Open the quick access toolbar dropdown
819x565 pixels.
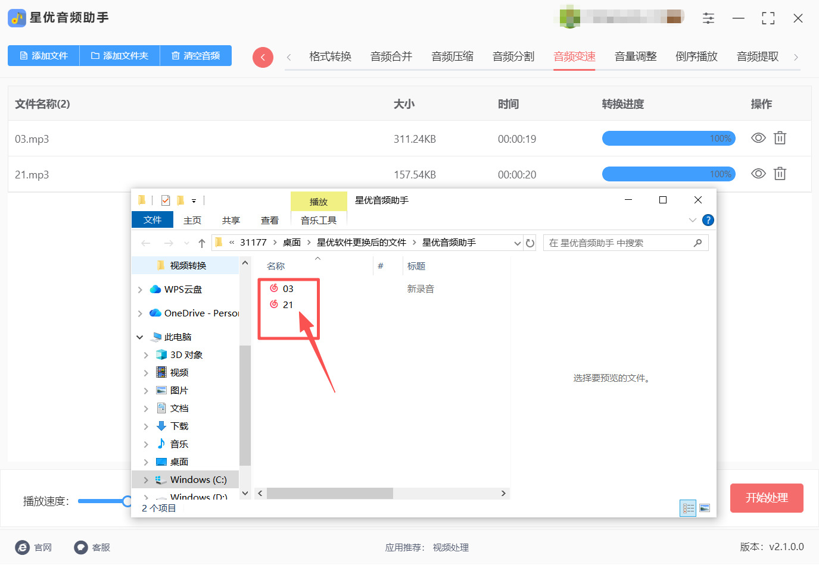coord(194,201)
